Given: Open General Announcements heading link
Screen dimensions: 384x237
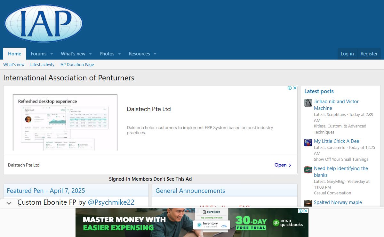Looking at the screenshot, I should click(x=190, y=191).
